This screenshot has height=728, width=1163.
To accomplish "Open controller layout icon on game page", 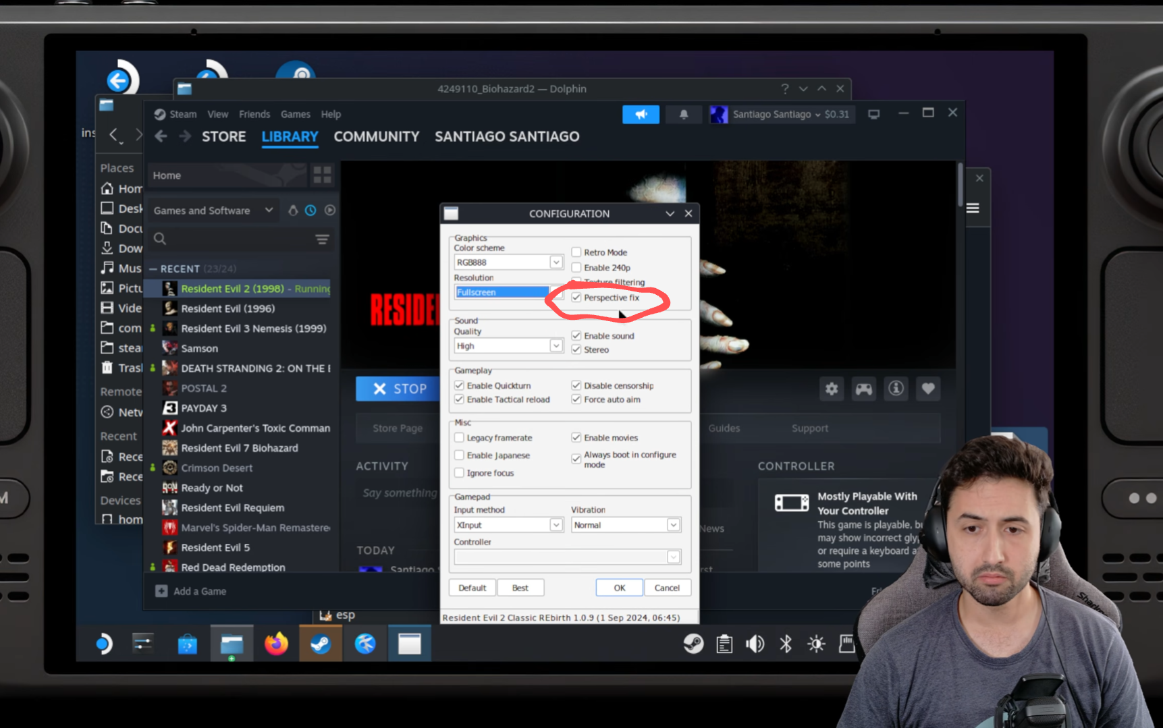I will (x=864, y=389).
